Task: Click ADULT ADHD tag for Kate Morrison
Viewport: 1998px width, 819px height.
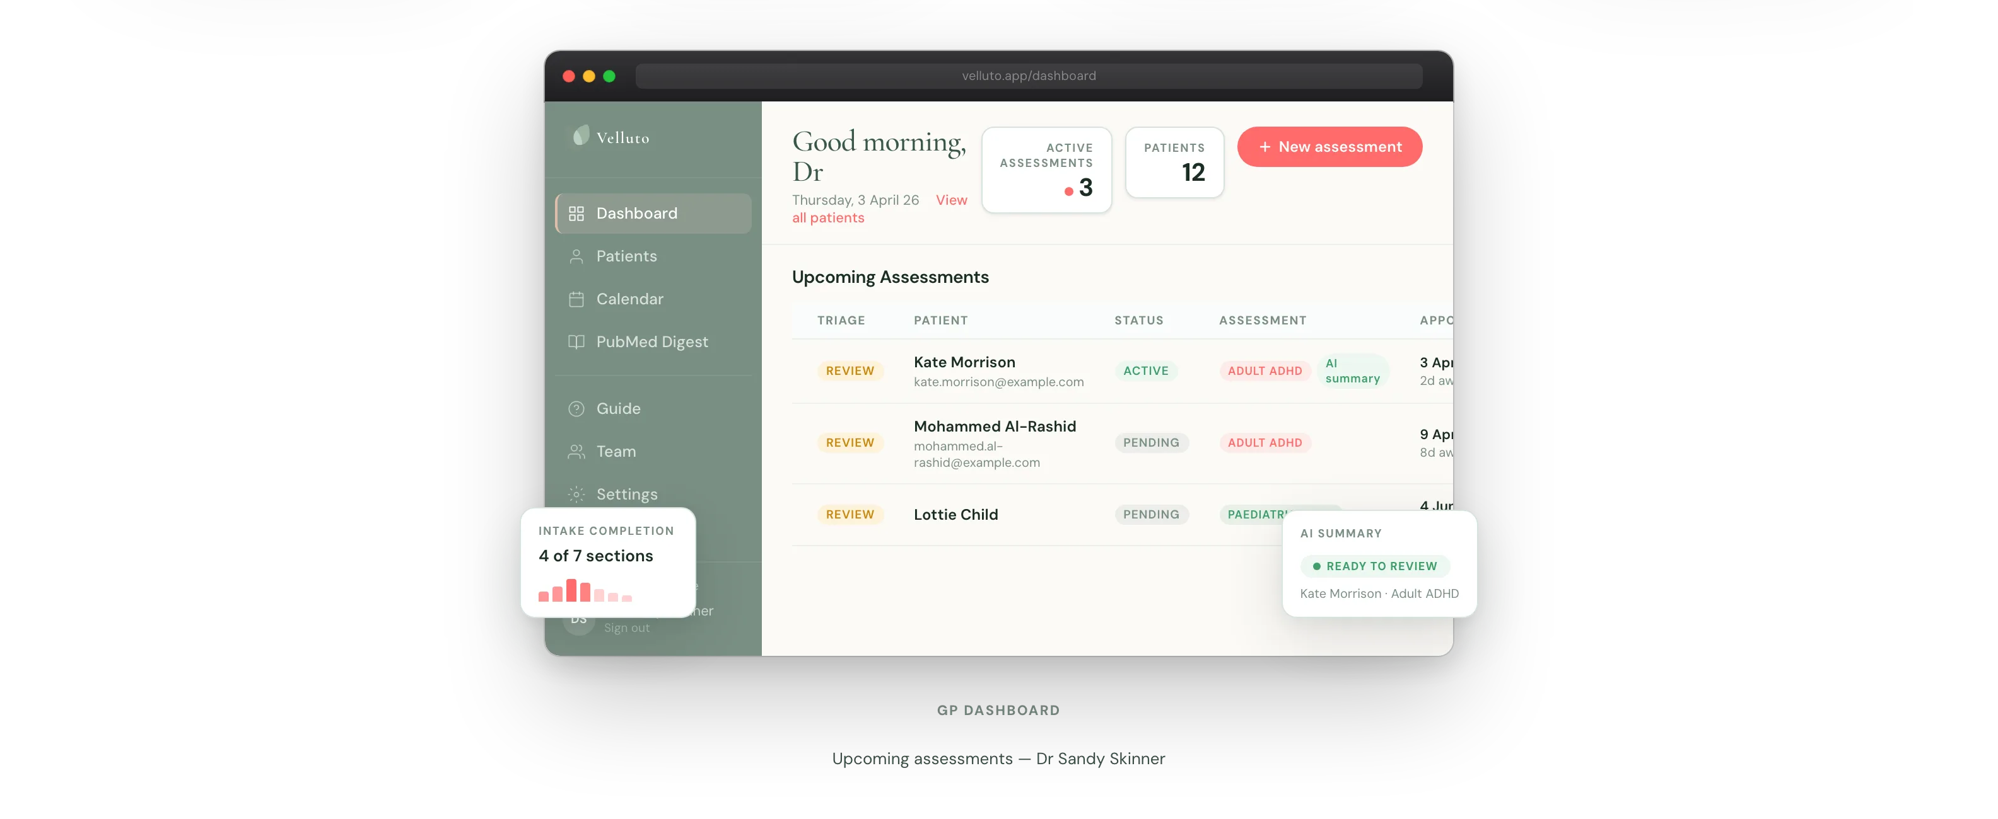Action: 1265,371
